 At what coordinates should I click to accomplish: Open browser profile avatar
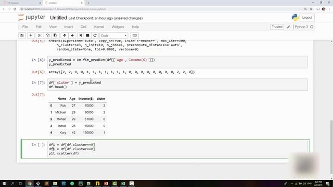pos(324,9)
